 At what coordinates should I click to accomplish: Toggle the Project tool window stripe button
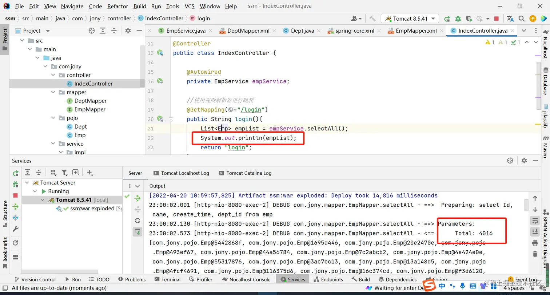pos(5,39)
